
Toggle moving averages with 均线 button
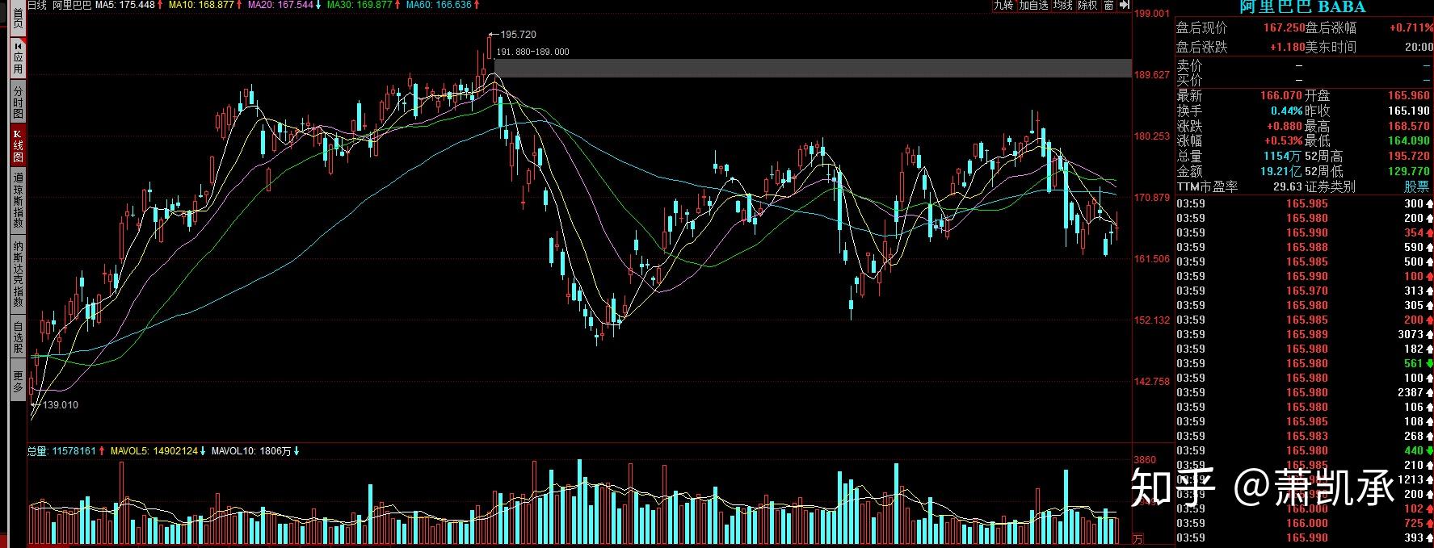(x=1063, y=5)
